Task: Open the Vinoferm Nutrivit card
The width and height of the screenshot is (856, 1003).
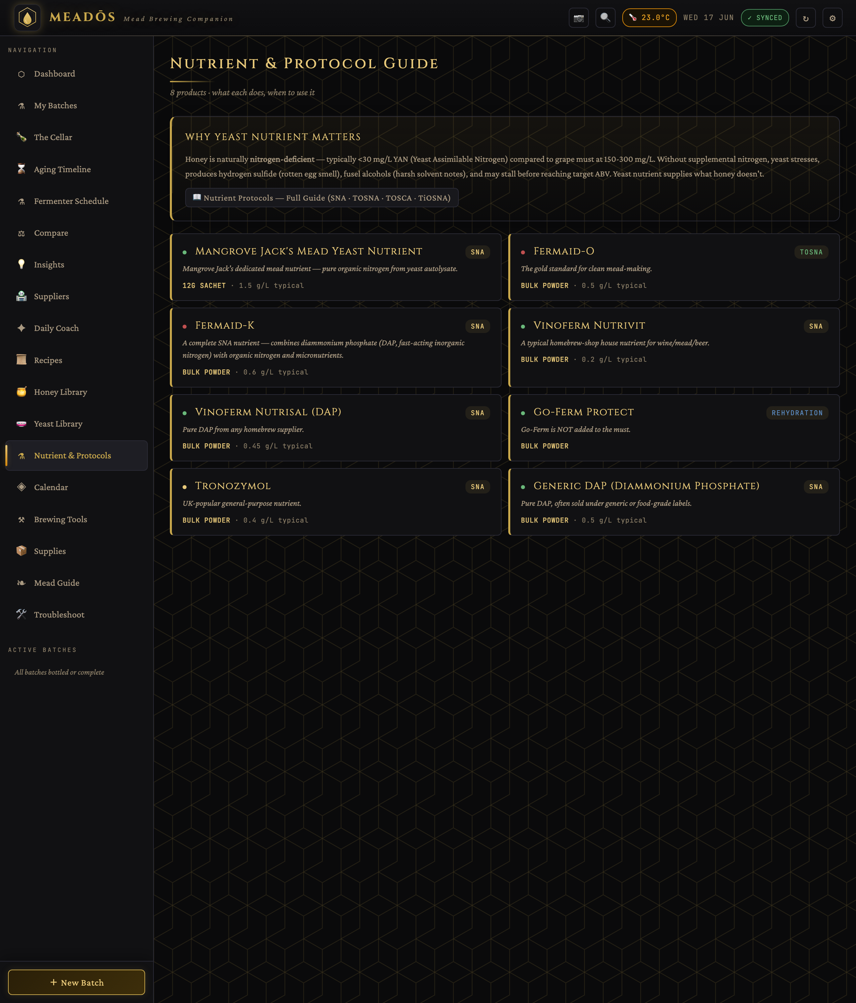Action: [674, 348]
